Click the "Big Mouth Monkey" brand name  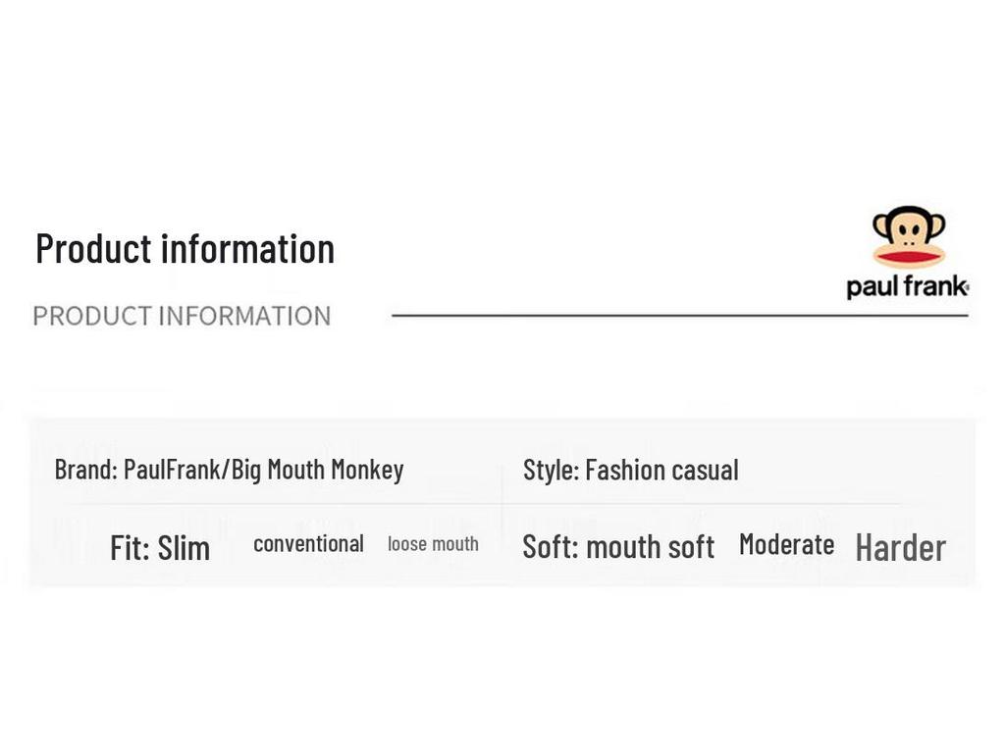[x=317, y=470]
